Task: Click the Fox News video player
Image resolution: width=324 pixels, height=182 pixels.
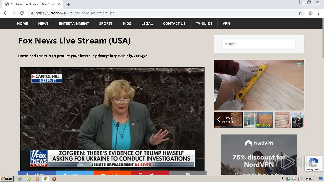Action: click(x=112, y=119)
